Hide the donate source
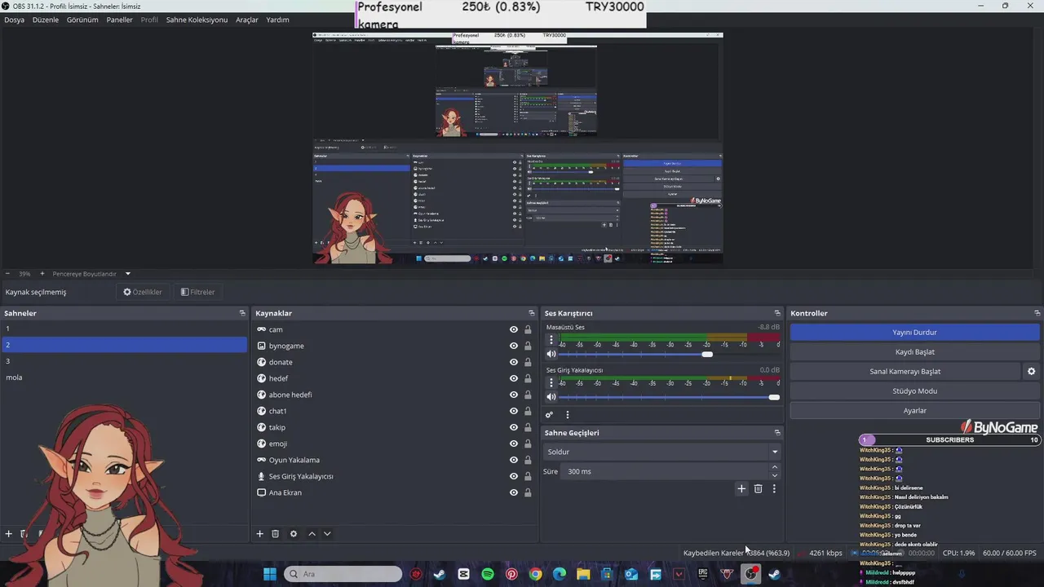1044x587 pixels. point(514,362)
